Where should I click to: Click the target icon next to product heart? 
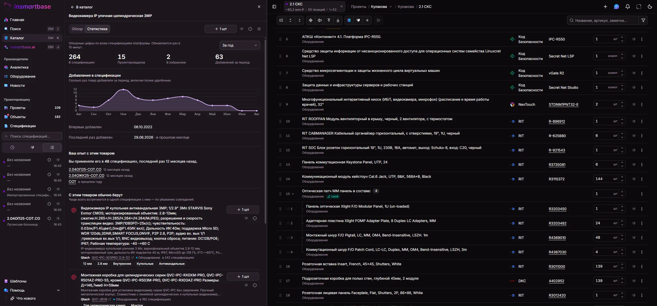(250, 29)
